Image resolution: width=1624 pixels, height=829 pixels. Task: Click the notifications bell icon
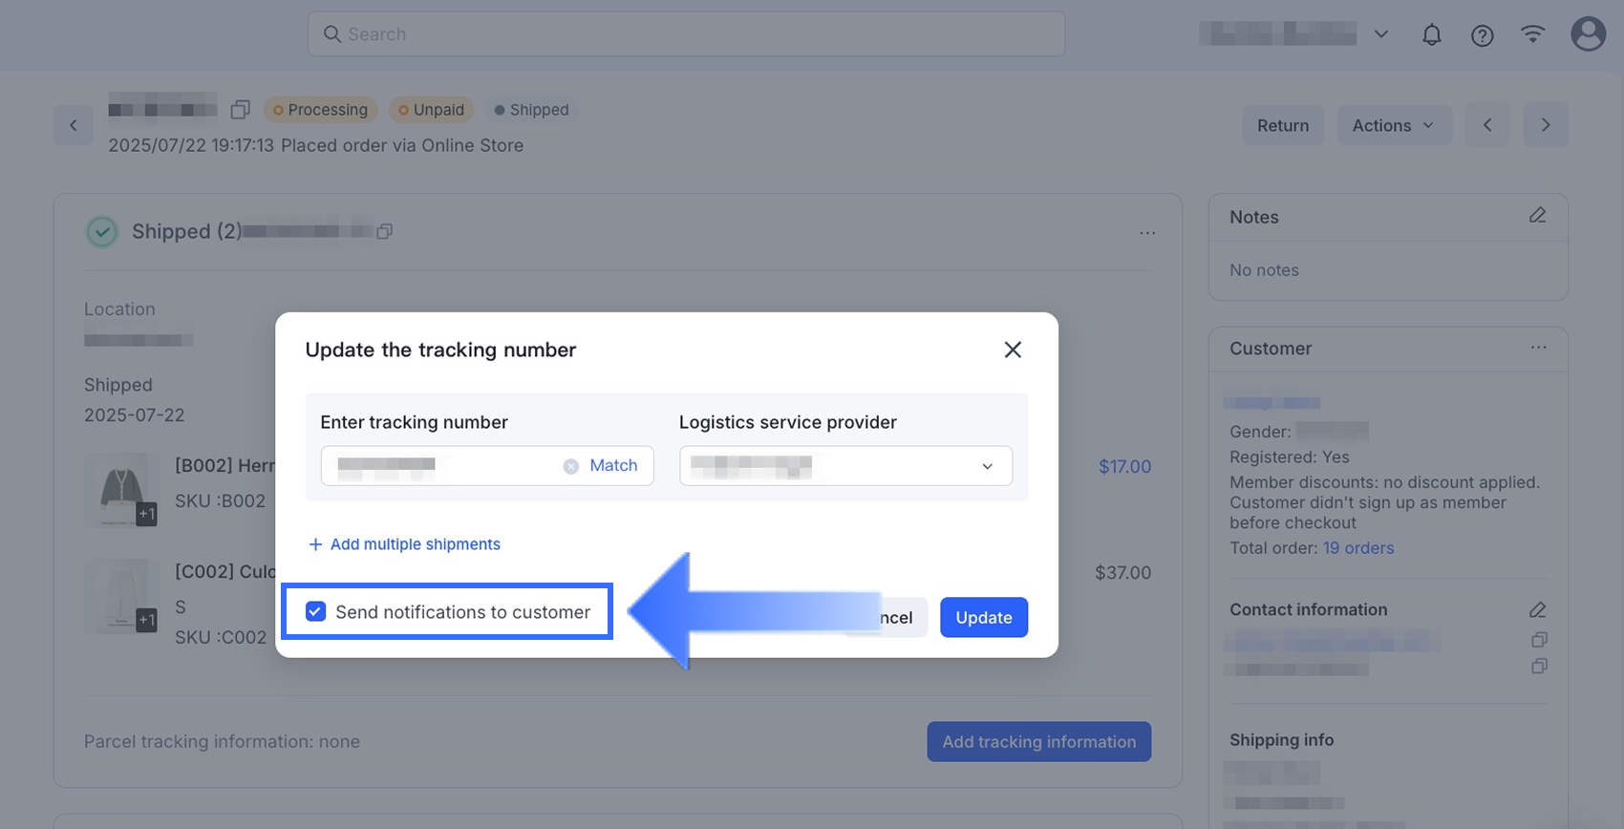[x=1431, y=35]
